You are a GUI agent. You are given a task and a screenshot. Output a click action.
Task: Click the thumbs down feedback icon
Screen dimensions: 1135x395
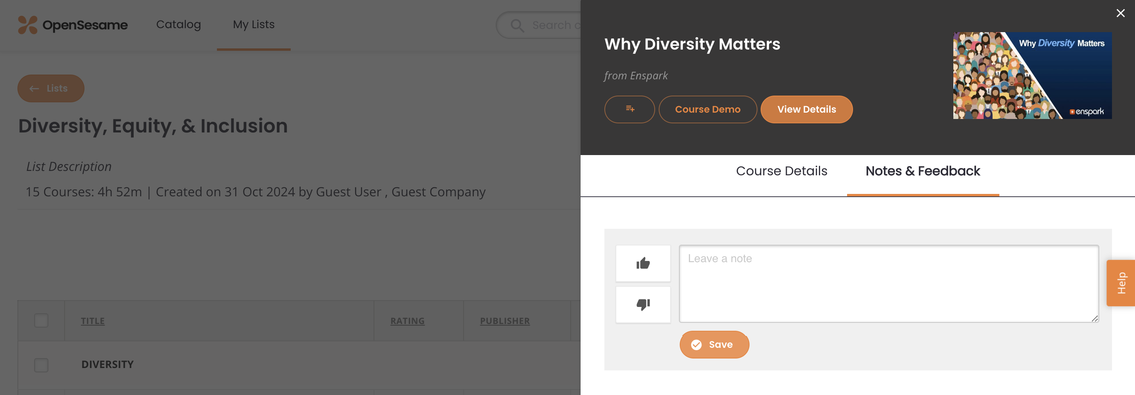[643, 305]
